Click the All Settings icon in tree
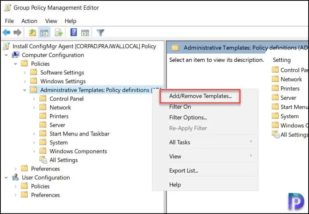Image resolution: width=309 pixels, height=214 pixels. (43, 160)
